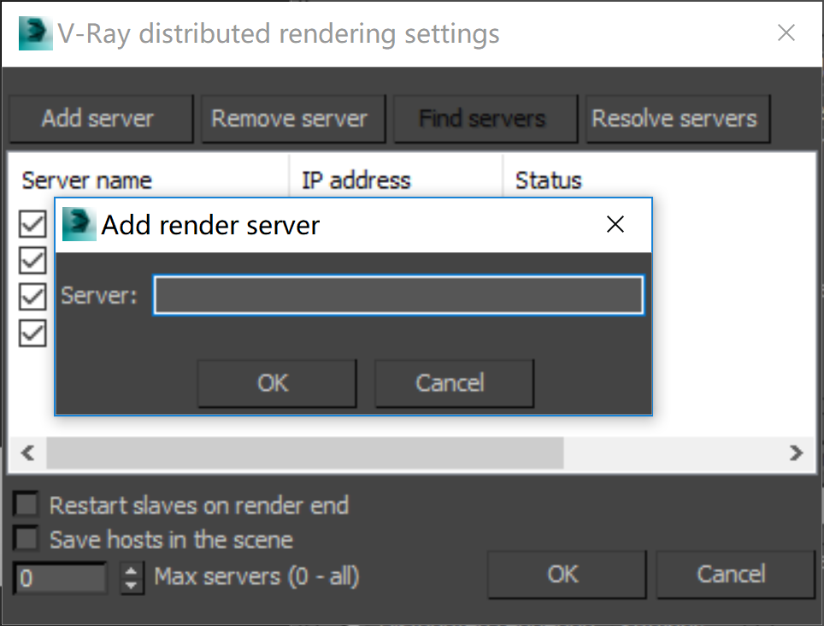The height and width of the screenshot is (626, 824).
Task: Focus the Server input field
Action: coord(398,295)
